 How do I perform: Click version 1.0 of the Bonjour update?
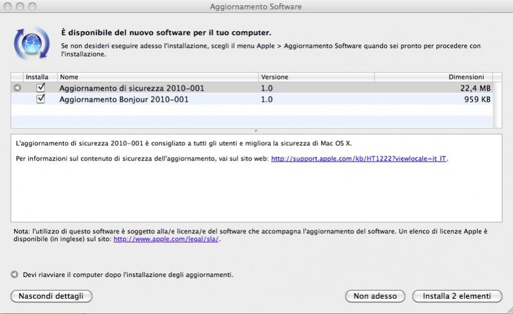click(x=267, y=99)
